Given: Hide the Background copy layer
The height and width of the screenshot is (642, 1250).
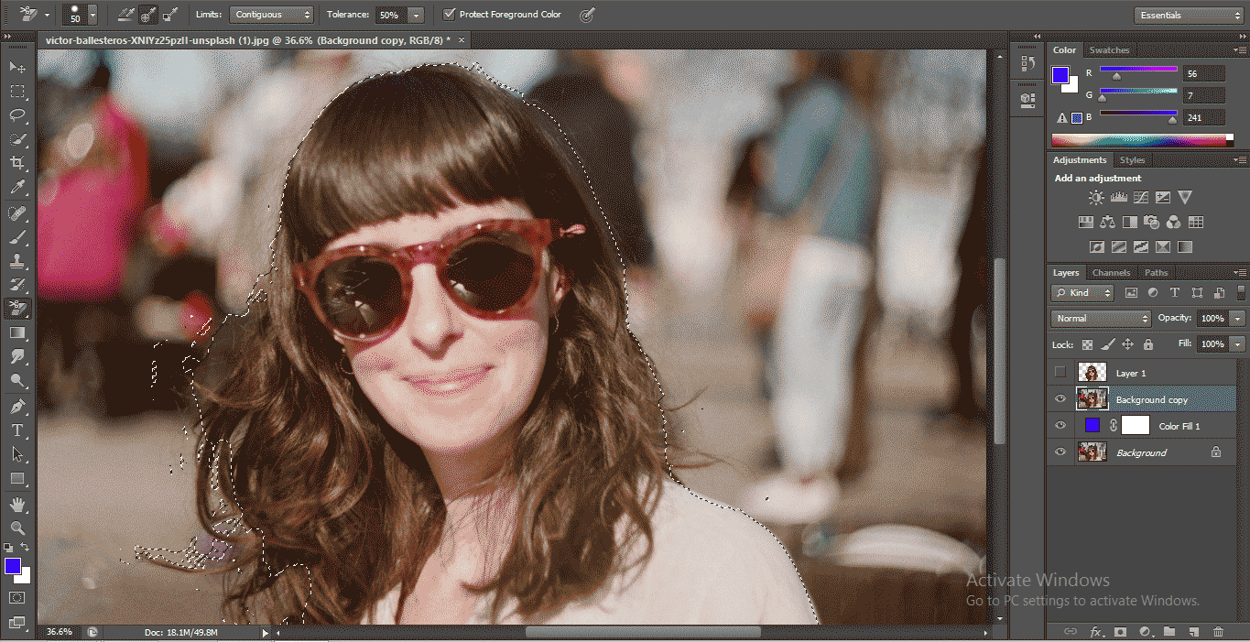Looking at the screenshot, I should click(x=1060, y=399).
